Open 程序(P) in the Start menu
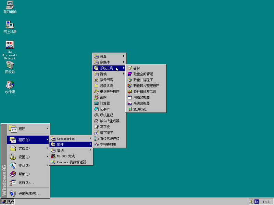The image size is (274, 205). coord(28,140)
